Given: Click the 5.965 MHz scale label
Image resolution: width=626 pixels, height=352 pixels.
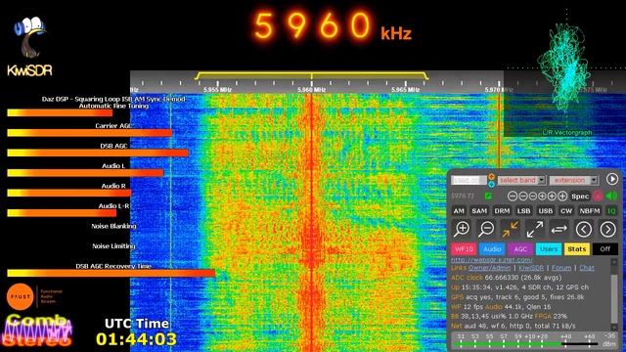Looking at the screenshot, I should (405, 90).
